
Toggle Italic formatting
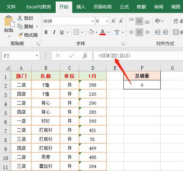coord(54,32)
